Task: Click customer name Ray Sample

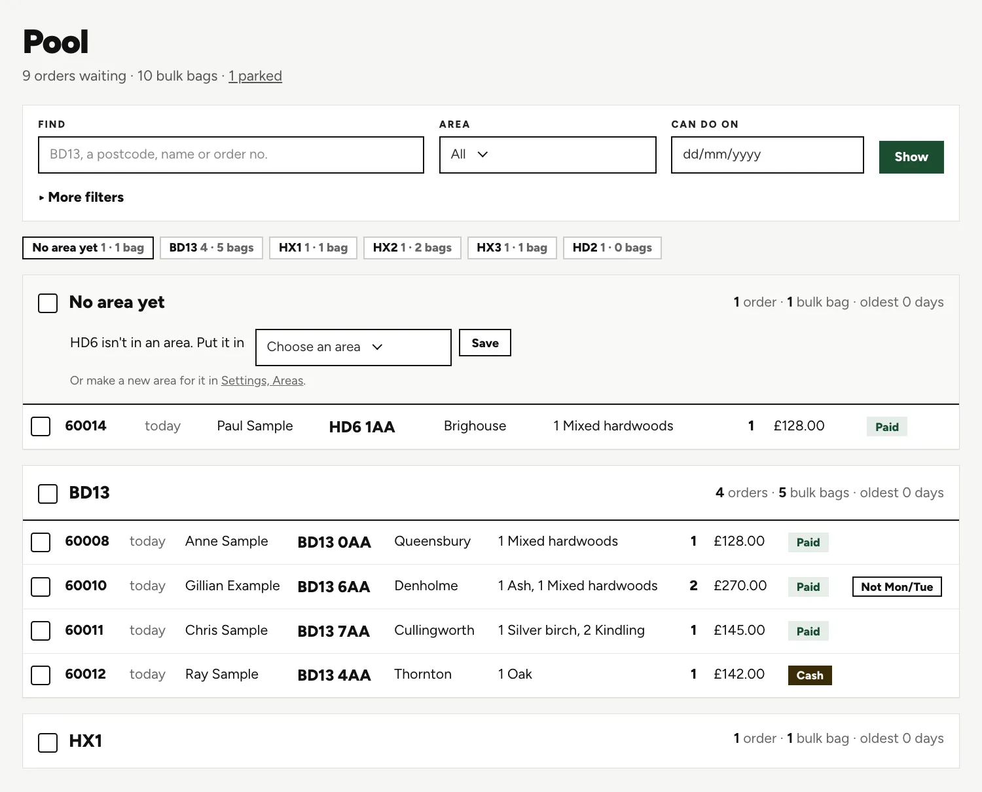Action: (222, 674)
